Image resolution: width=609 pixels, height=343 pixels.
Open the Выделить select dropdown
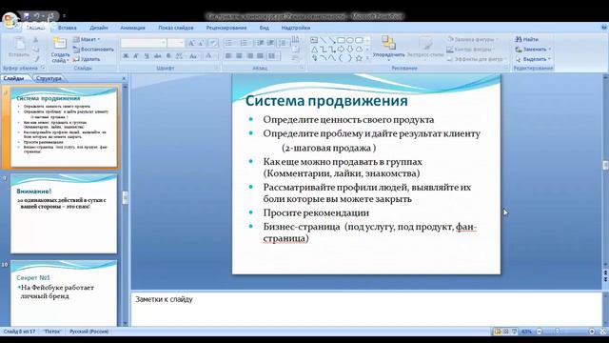tap(533, 59)
